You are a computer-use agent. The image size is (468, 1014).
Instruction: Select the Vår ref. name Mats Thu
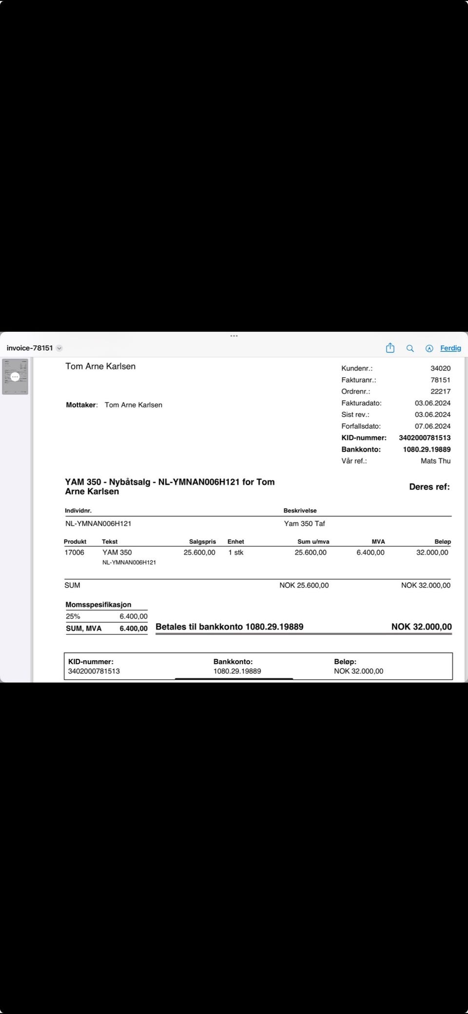(435, 461)
